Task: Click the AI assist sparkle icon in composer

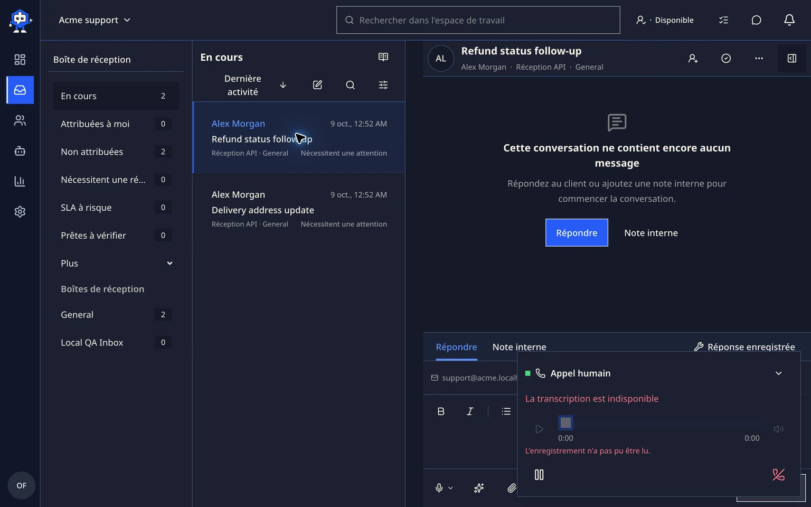Action: 479,488
